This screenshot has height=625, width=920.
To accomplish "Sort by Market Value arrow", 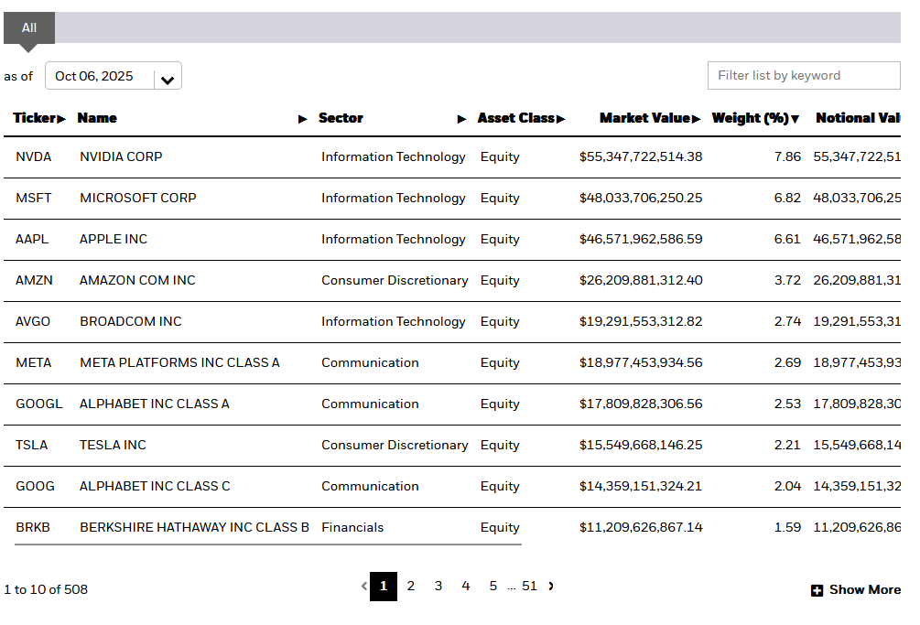I will [x=697, y=119].
